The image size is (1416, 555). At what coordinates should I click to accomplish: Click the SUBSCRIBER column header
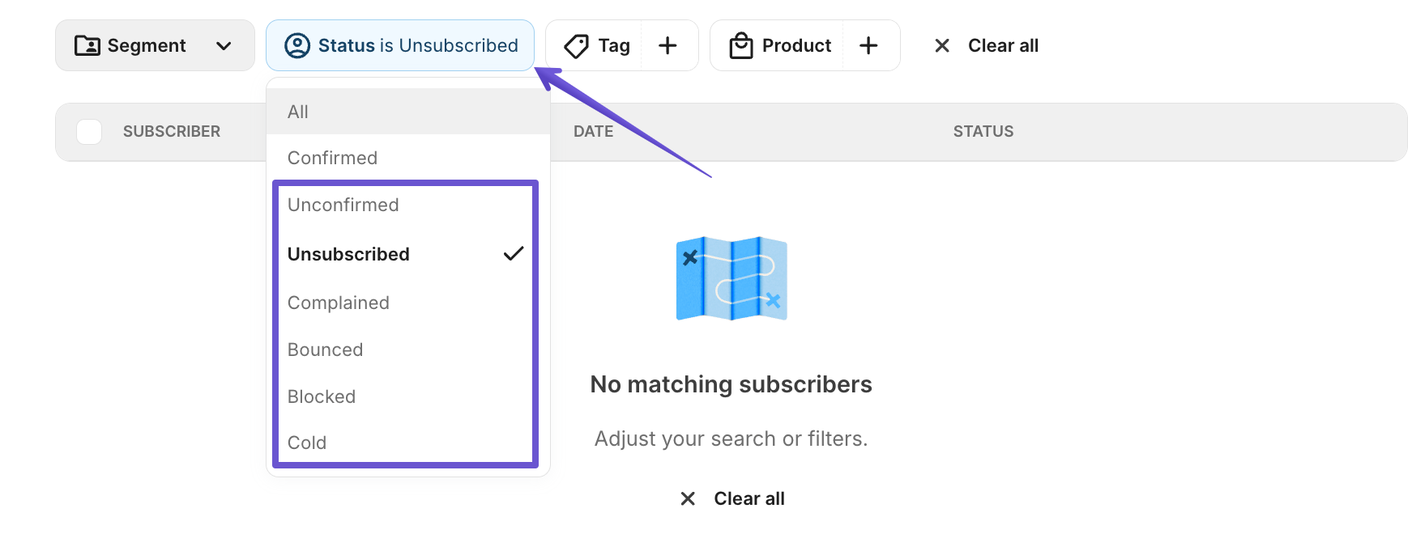click(x=172, y=131)
